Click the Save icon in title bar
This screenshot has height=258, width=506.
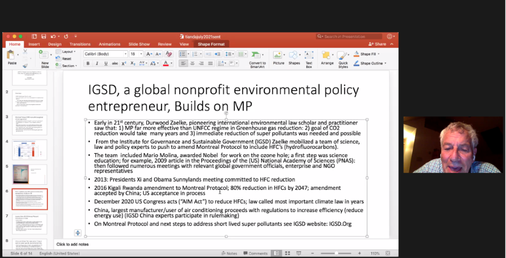pos(44,37)
